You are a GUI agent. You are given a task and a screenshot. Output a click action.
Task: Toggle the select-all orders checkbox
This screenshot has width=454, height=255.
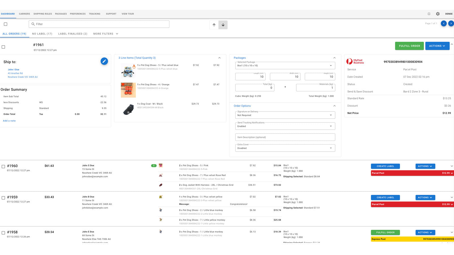click(5, 24)
